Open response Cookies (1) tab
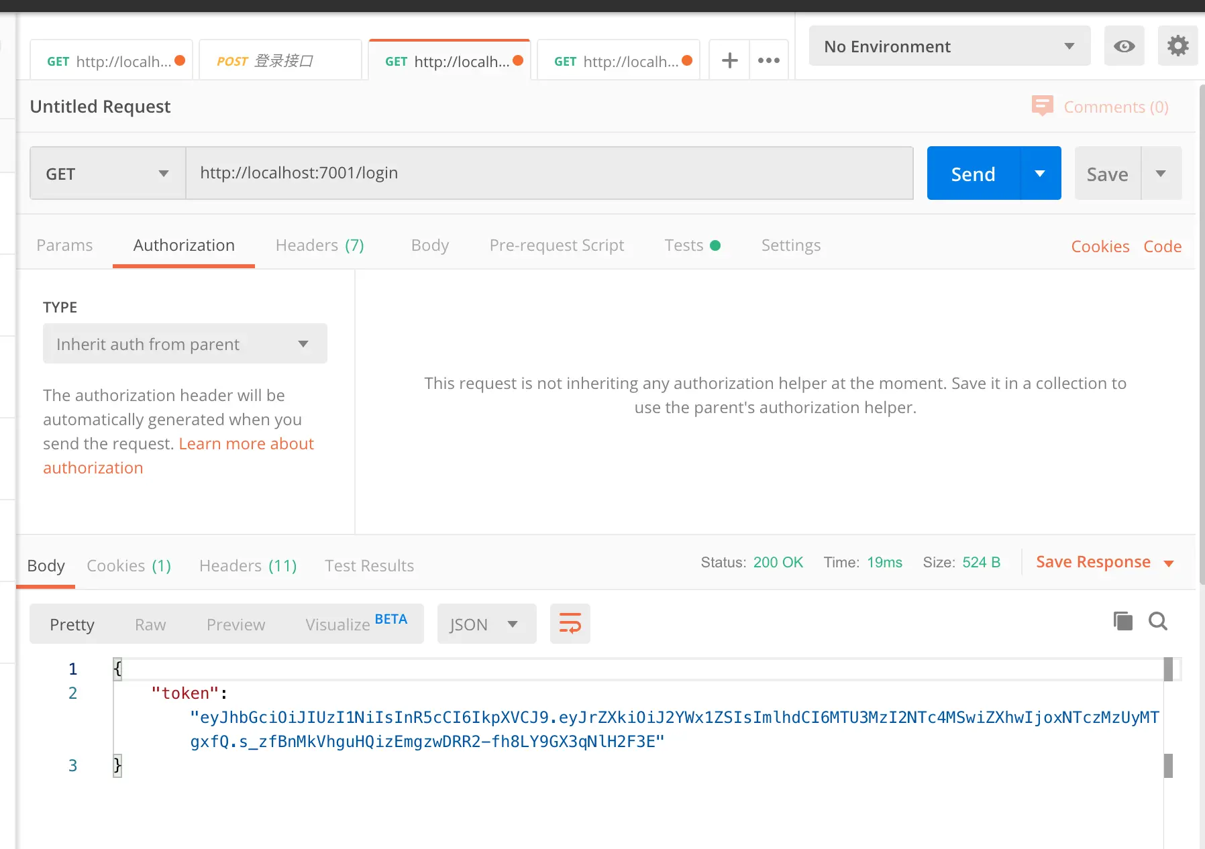 129,565
